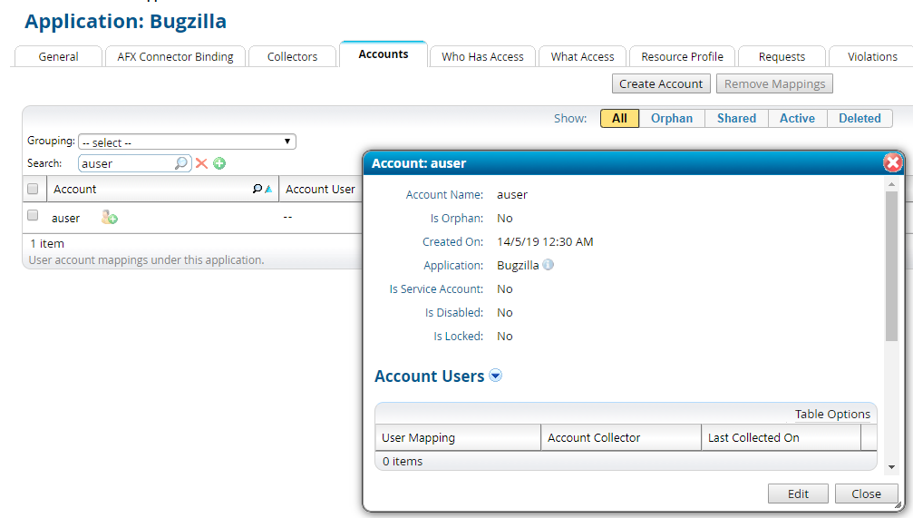Click the Create Account button
Viewport: 913px width, 518px height.
click(661, 84)
